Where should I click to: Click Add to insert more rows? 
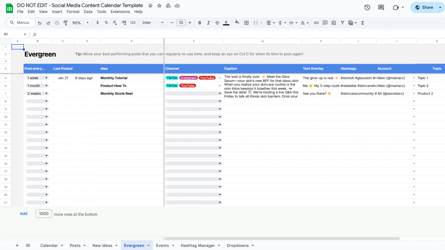coord(23,214)
